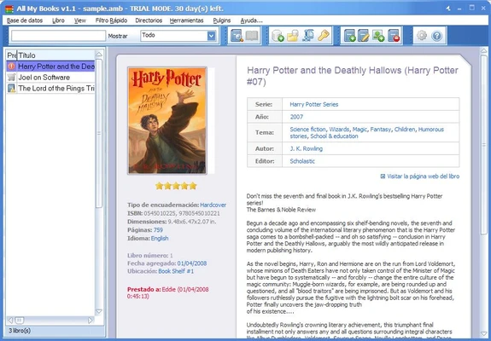The width and height of the screenshot is (491, 341).
Task: Click the ISBN number text
Action: [x=182, y=213]
